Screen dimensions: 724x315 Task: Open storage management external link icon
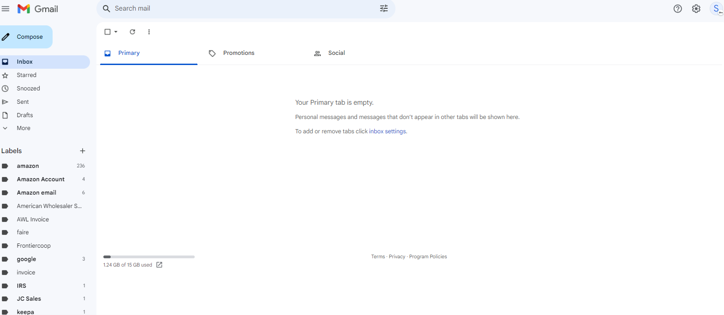159,265
